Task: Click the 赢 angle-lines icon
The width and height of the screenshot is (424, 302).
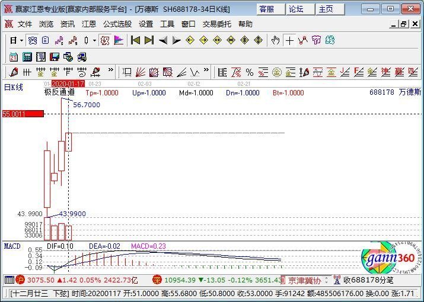Action: coord(400,72)
